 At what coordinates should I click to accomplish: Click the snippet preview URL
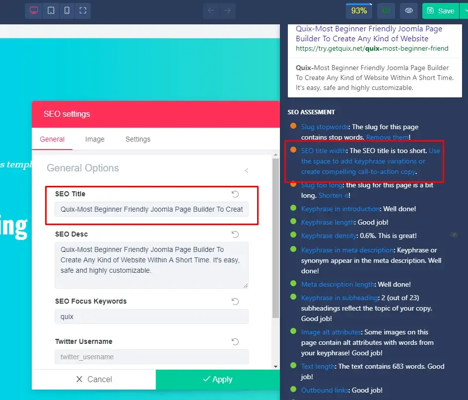tap(372, 49)
